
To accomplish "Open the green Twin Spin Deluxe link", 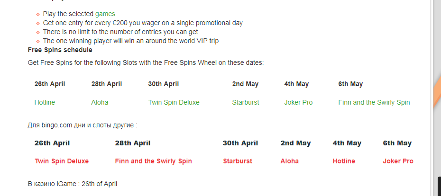I will pyautogui.click(x=174, y=102).
